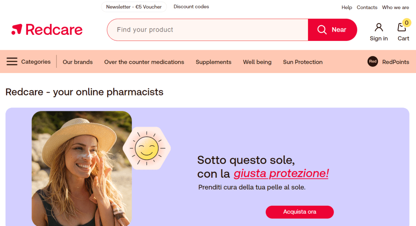Viewport: 416px width, 226px height.
Task: Open the Sun Protection category
Action: [x=303, y=62]
